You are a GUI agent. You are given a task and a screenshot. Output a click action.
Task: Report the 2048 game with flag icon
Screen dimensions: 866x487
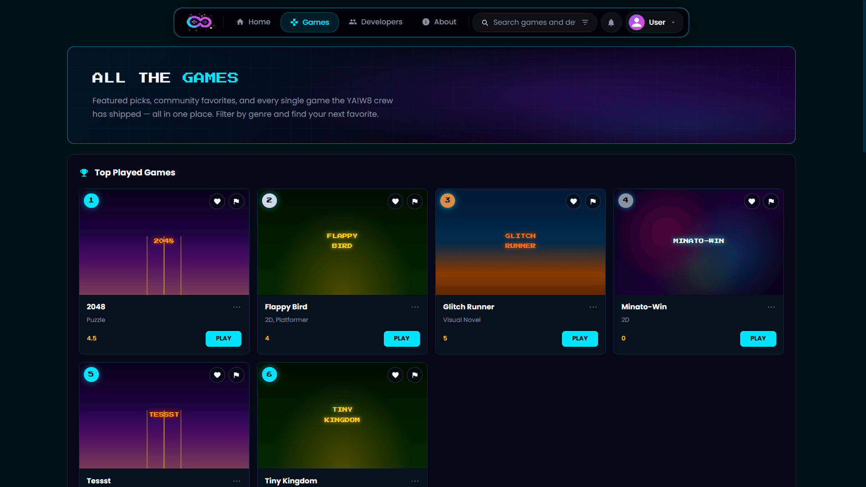(236, 201)
